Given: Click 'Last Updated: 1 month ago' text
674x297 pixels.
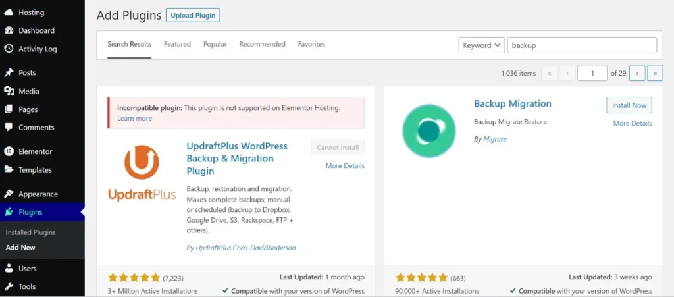Looking at the screenshot, I should click(x=322, y=277).
